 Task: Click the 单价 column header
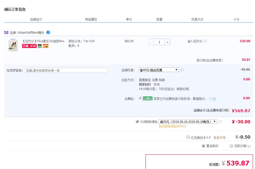coord(129,19)
